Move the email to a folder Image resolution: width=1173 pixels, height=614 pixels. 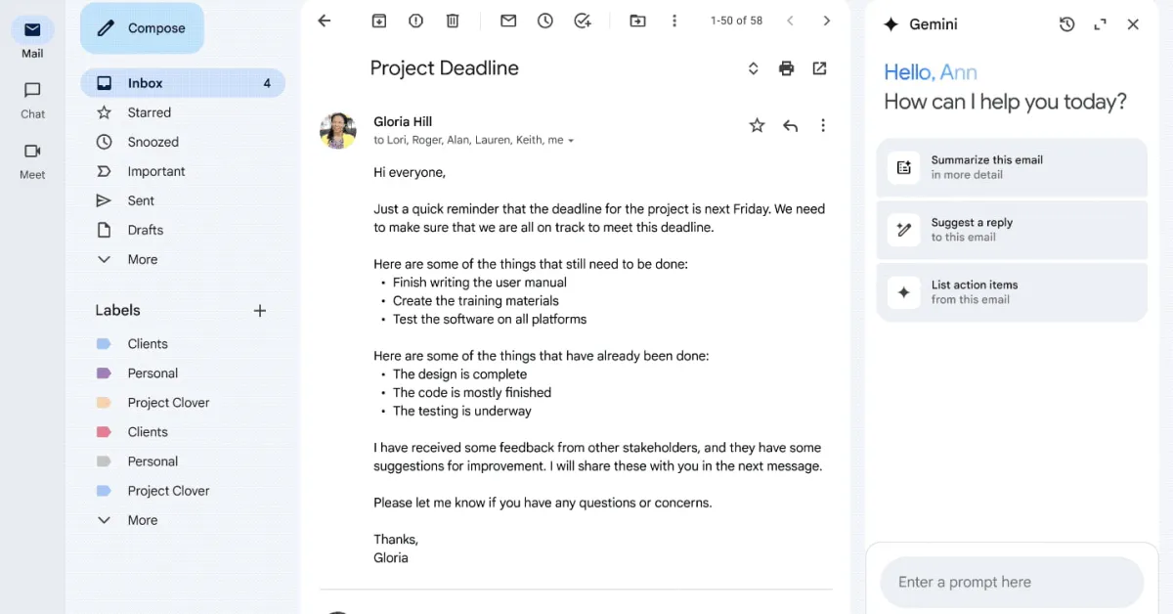click(x=637, y=20)
